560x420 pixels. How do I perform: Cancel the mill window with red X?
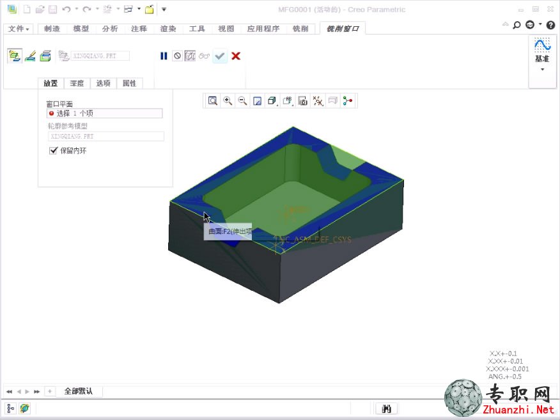pyautogui.click(x=236, y=56)
